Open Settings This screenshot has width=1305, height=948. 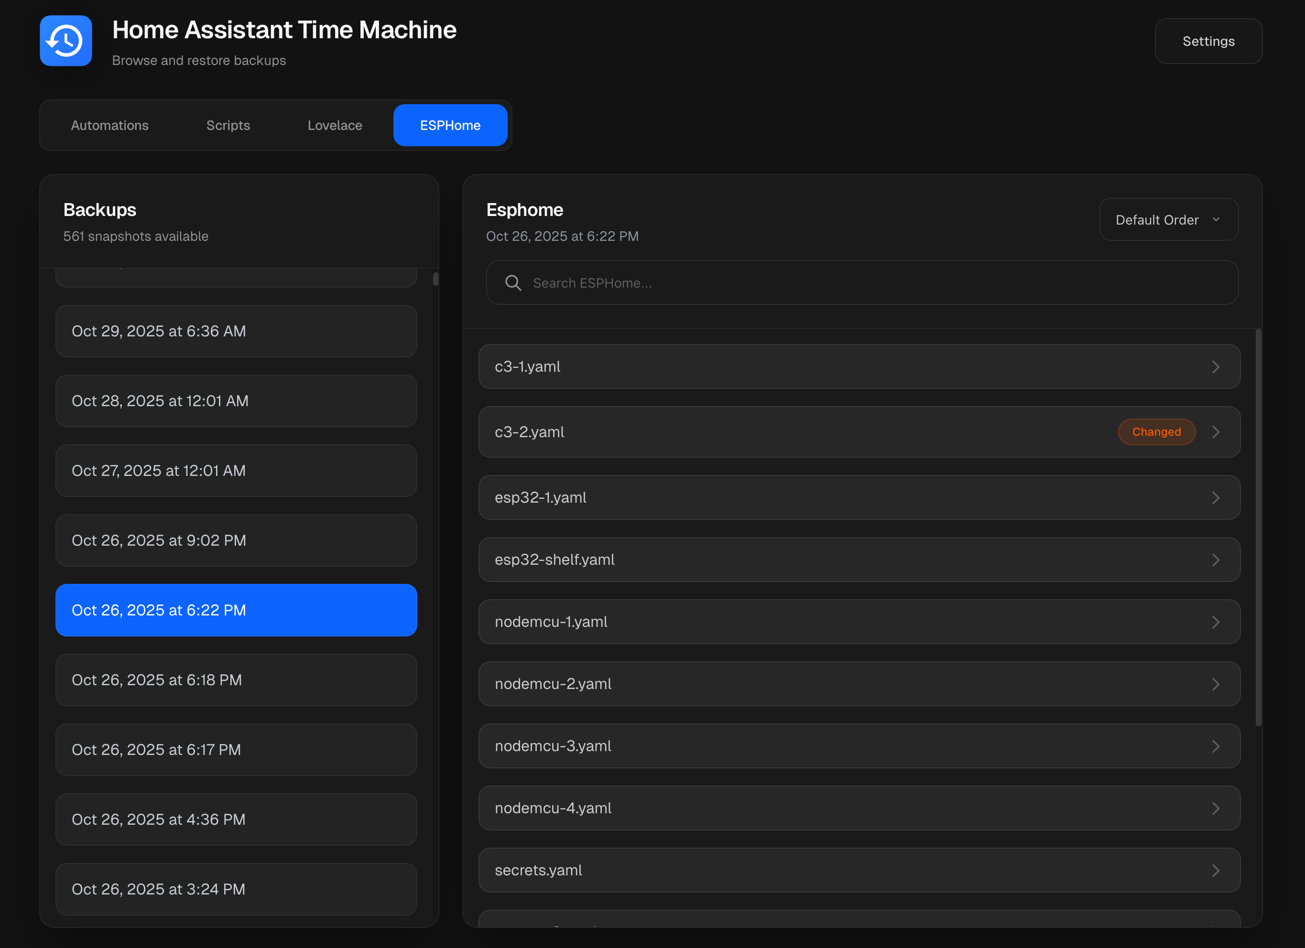click(x=1208, y=42)
